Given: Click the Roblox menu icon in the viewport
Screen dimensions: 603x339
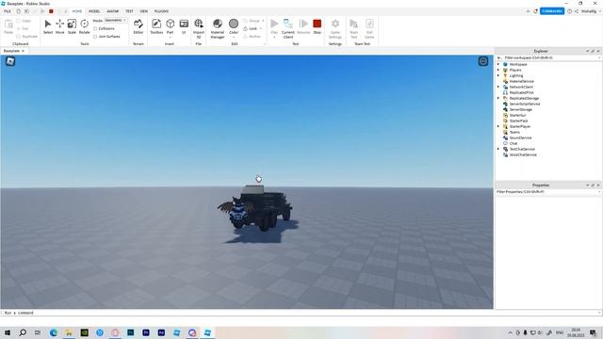Looking at the screenshot, I should 10,61.
